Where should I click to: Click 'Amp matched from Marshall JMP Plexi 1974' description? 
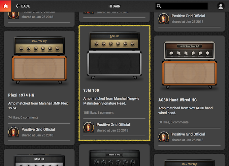tap(38, 106)
